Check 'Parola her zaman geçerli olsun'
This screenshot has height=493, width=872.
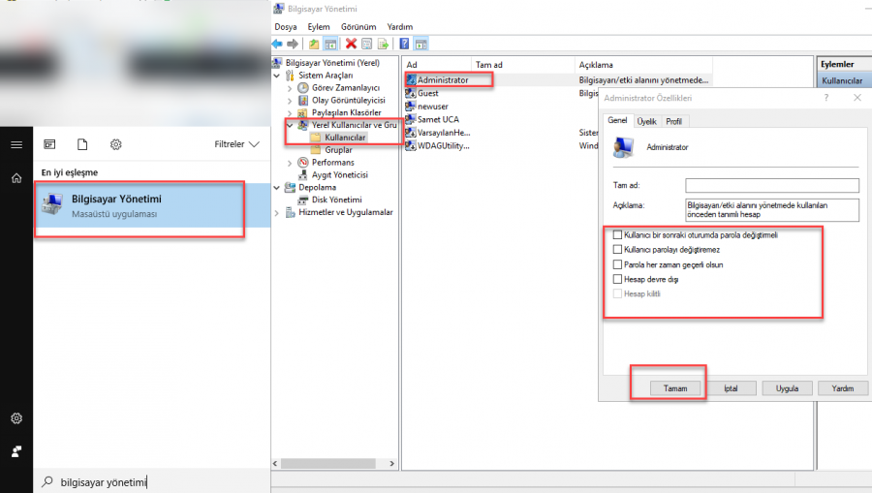click(617, 264)
